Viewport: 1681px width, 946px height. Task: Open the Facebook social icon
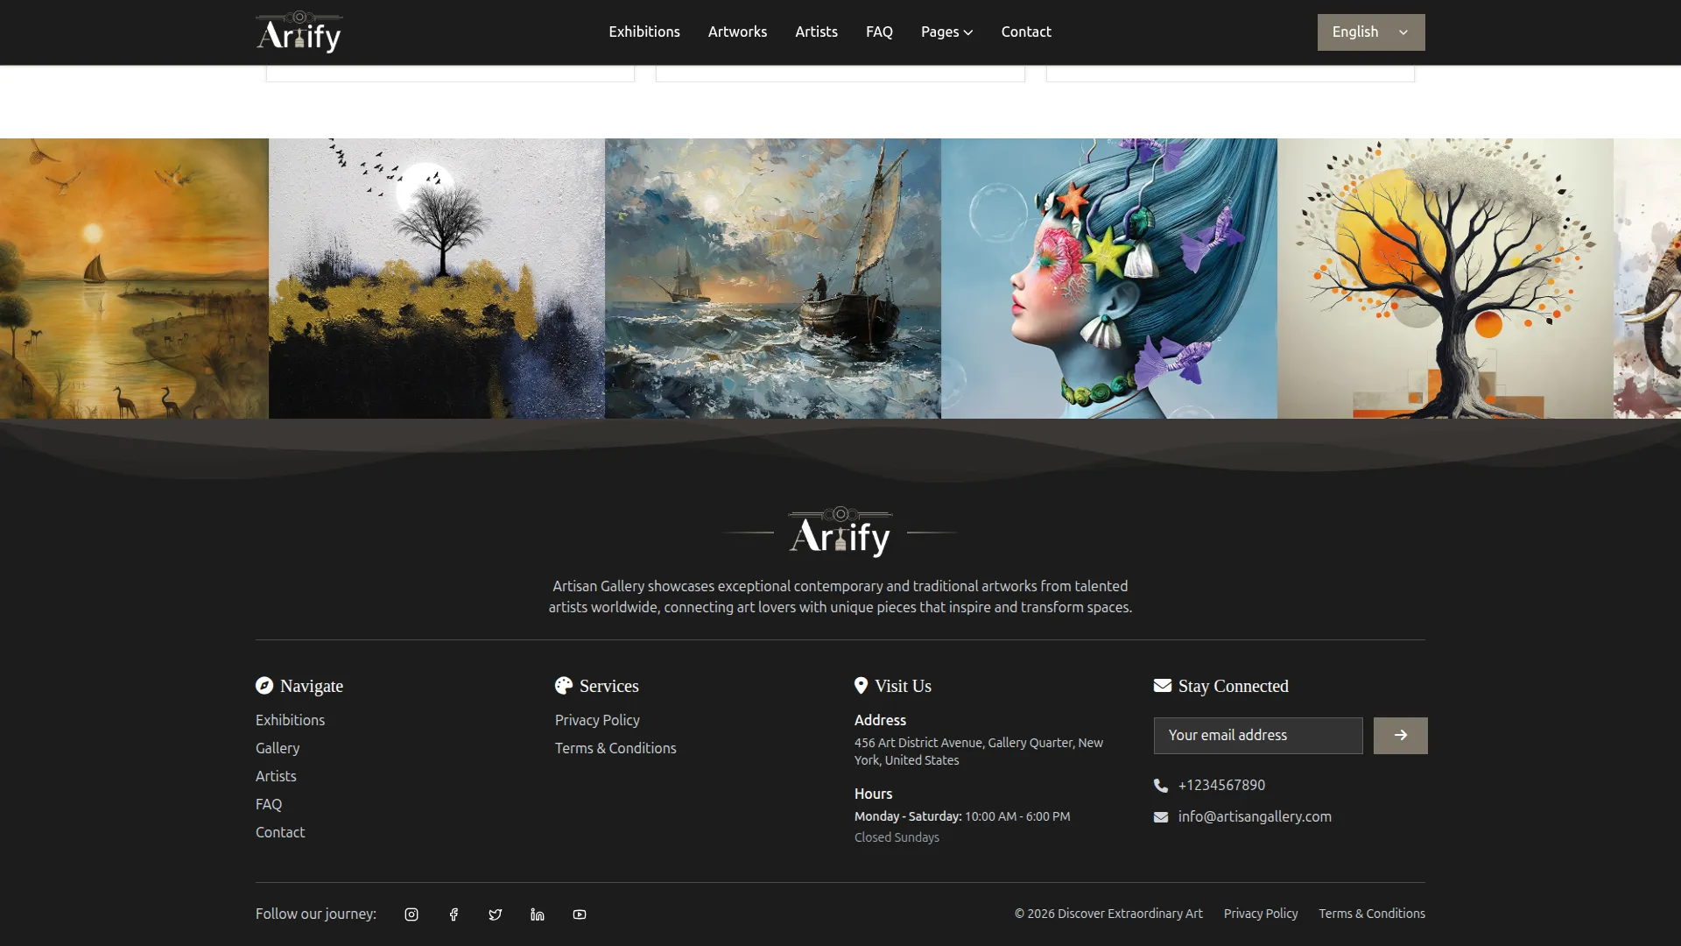point(454,914)
